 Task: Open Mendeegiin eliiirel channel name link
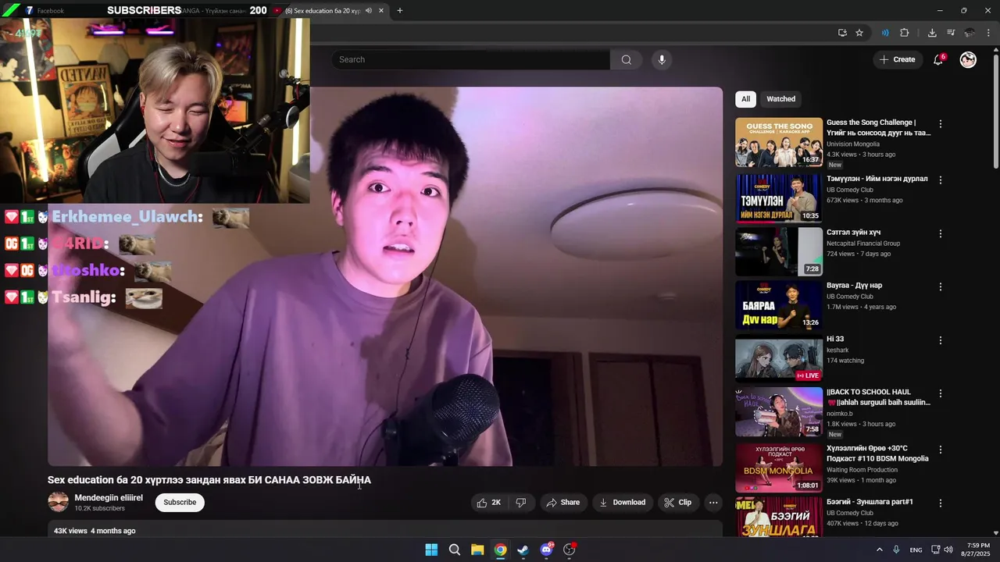point(109,498)
